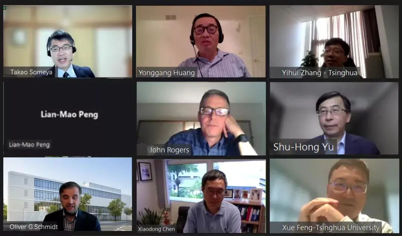402x236 pixels.
Task: Click the small Lian-Mao Peng name tag
Action: tap(29, 145)
